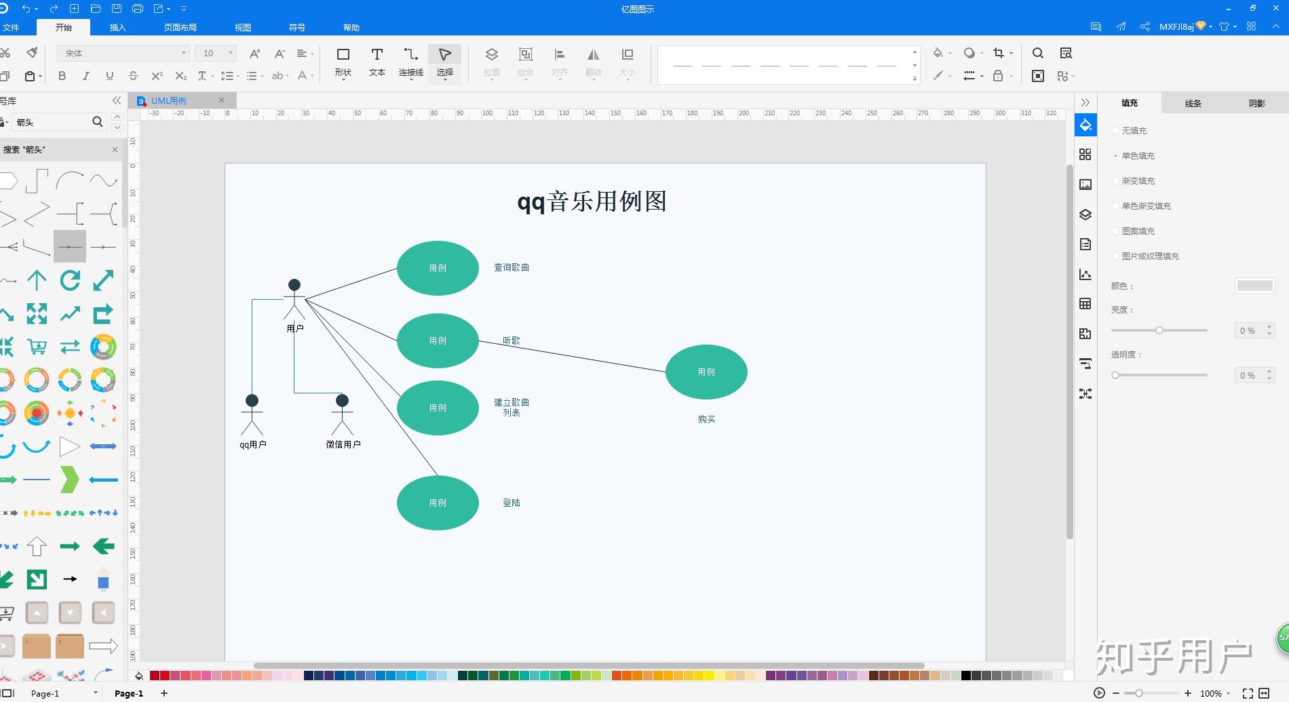Click the zoom in plus button

[x=1188, y=693]
